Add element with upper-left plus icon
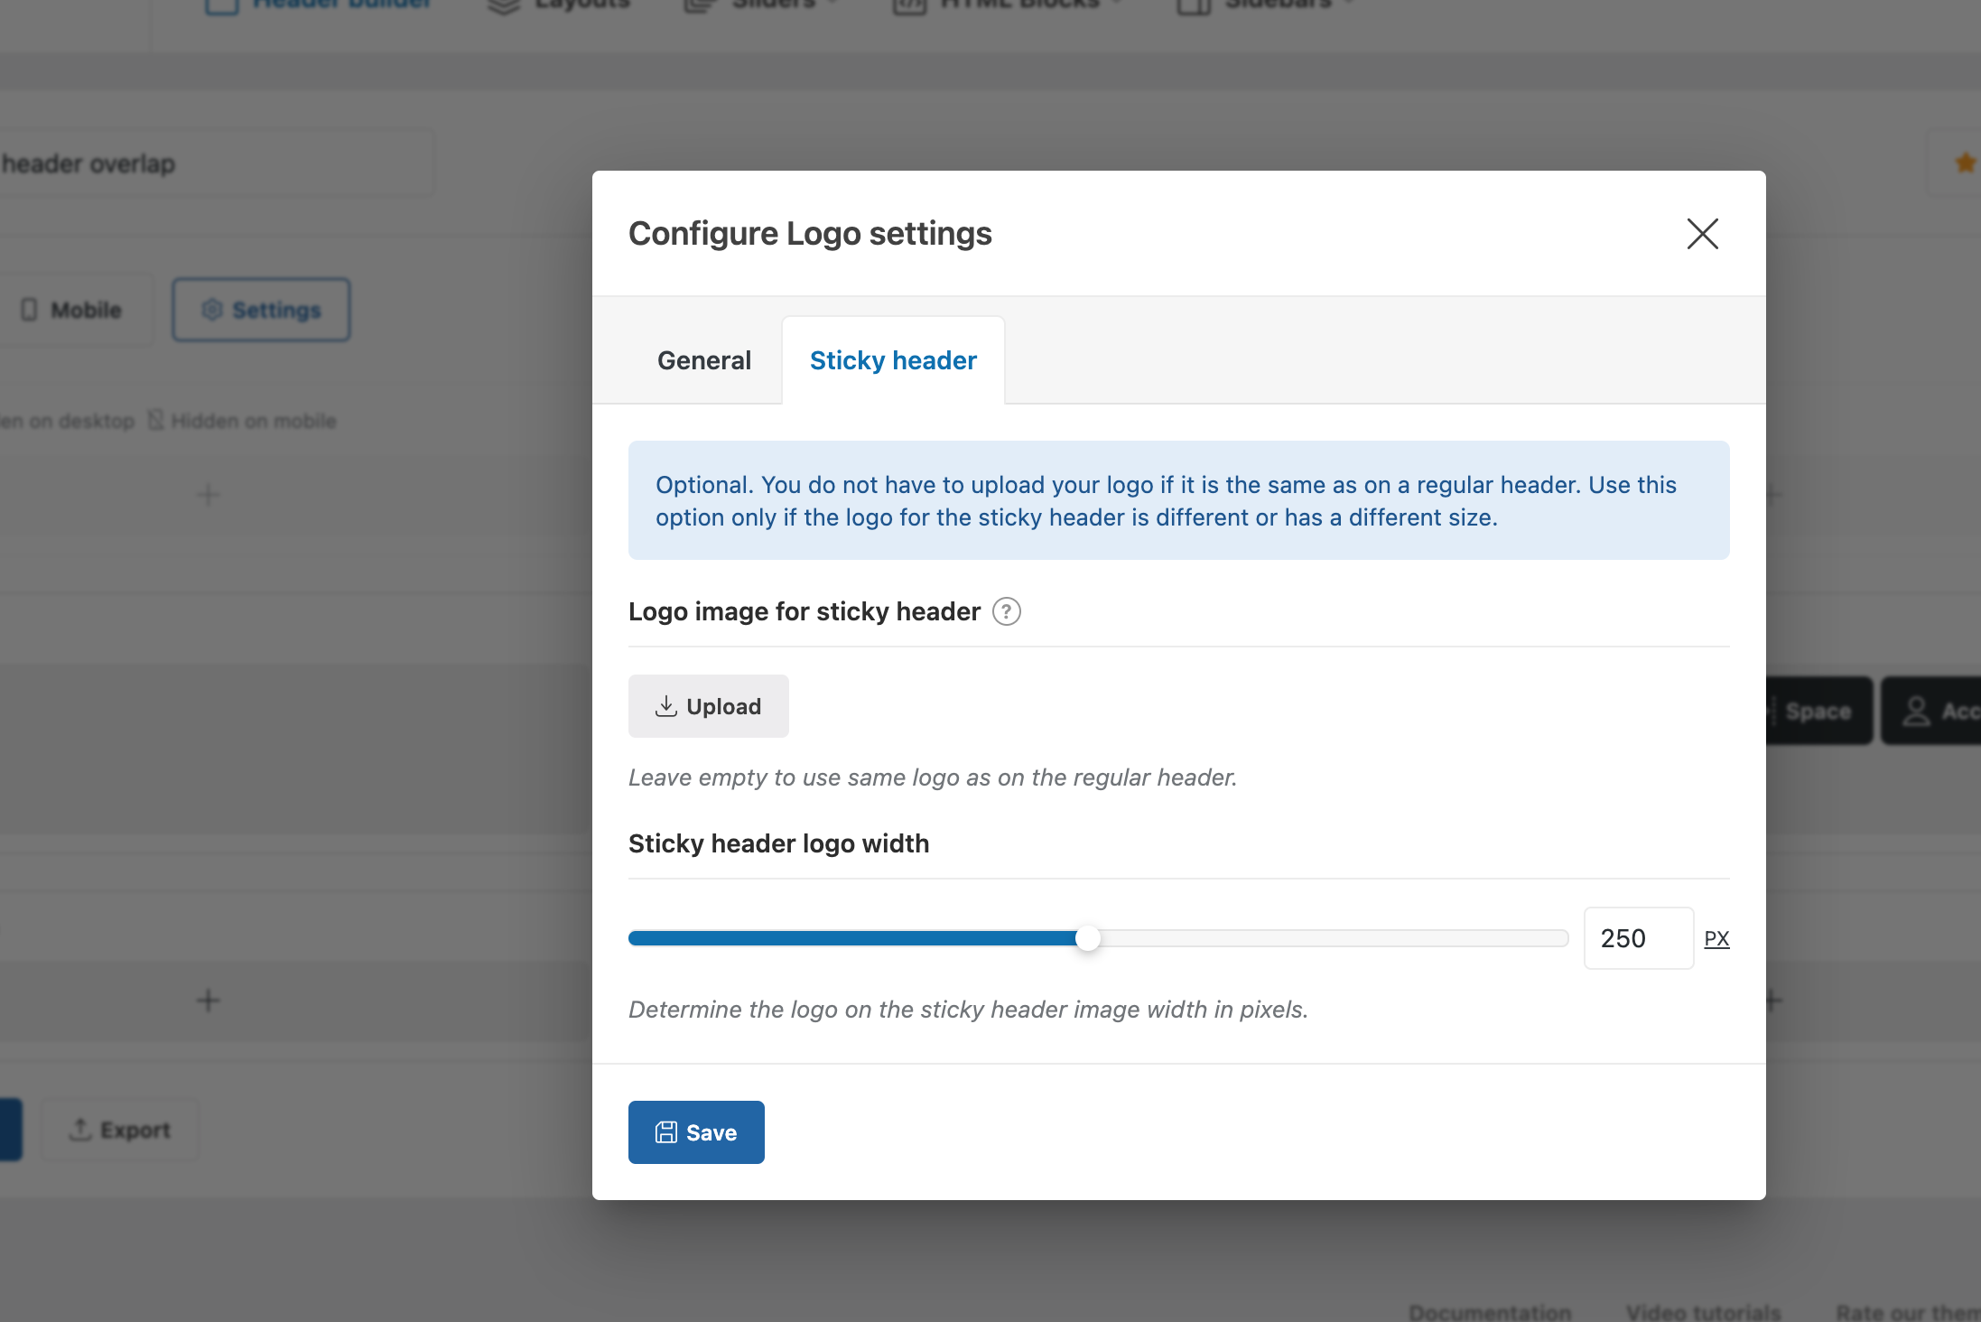Viewport: 1981px width, 1322px height. 209,495
